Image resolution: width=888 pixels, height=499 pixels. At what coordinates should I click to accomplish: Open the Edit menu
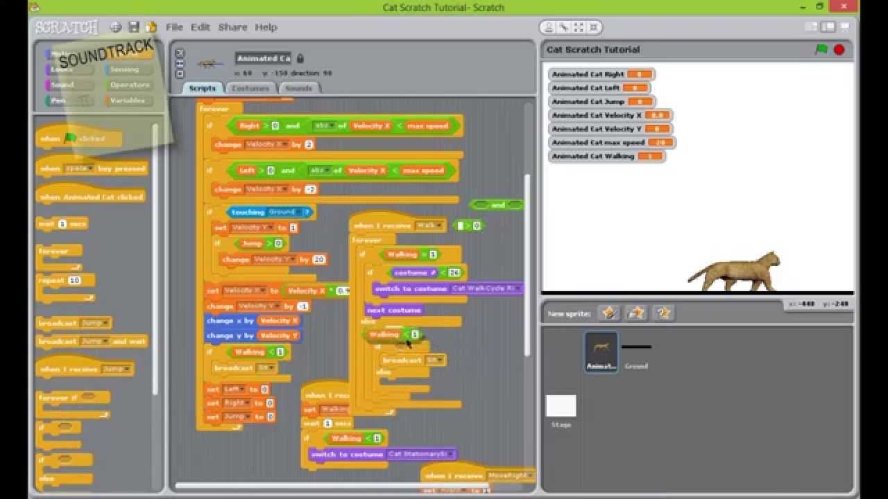(x=200, y=27)
